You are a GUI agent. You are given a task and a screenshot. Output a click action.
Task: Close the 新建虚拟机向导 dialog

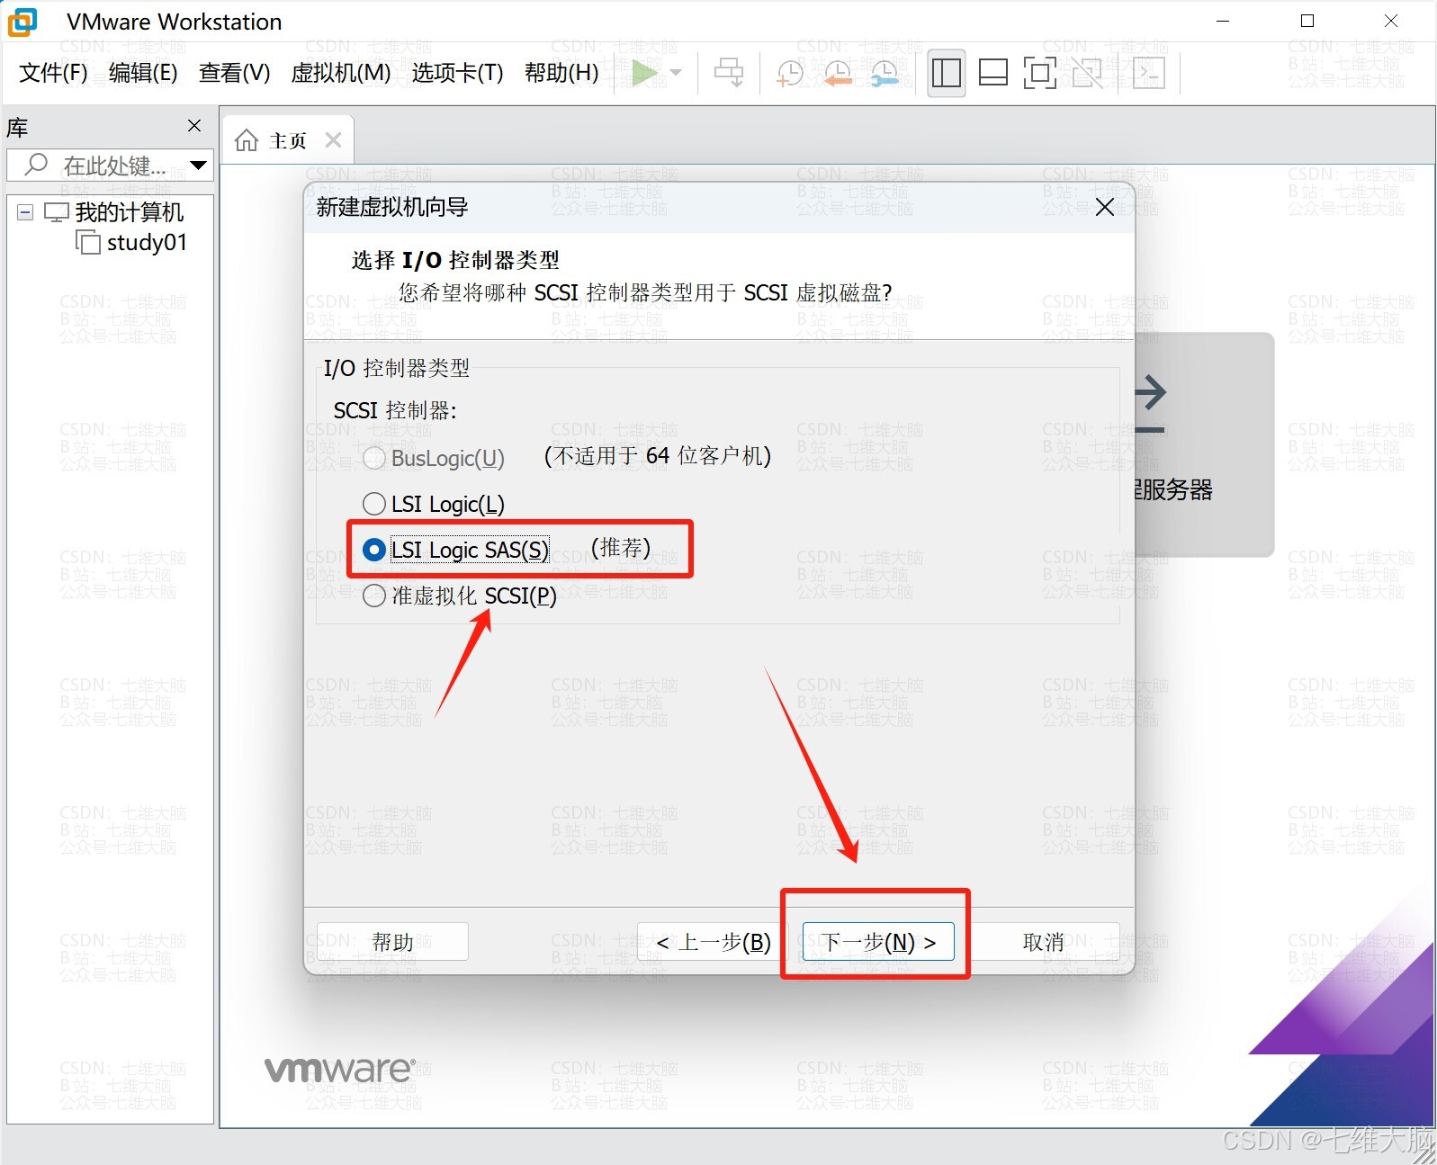pyautogui.click(x=1105, y=208)
